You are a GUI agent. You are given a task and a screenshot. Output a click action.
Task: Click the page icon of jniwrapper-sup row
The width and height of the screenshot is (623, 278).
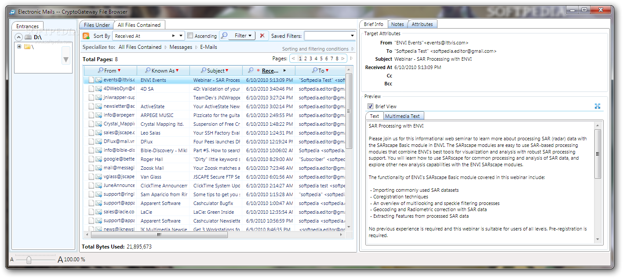(91, 98)
